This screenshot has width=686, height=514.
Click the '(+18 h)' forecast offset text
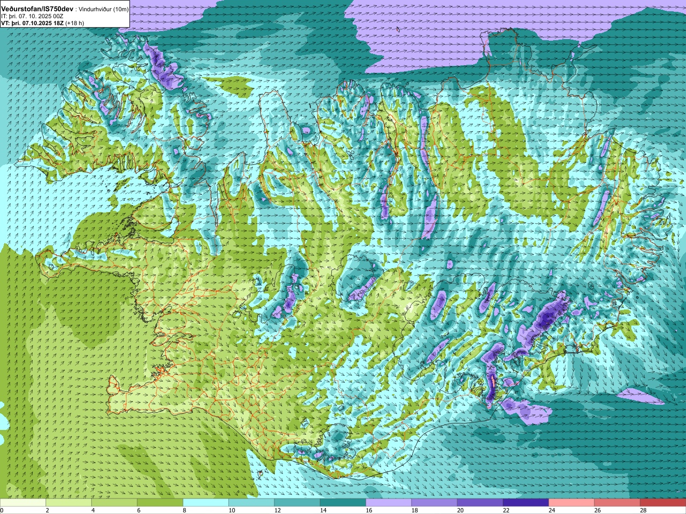pos(74,24)
